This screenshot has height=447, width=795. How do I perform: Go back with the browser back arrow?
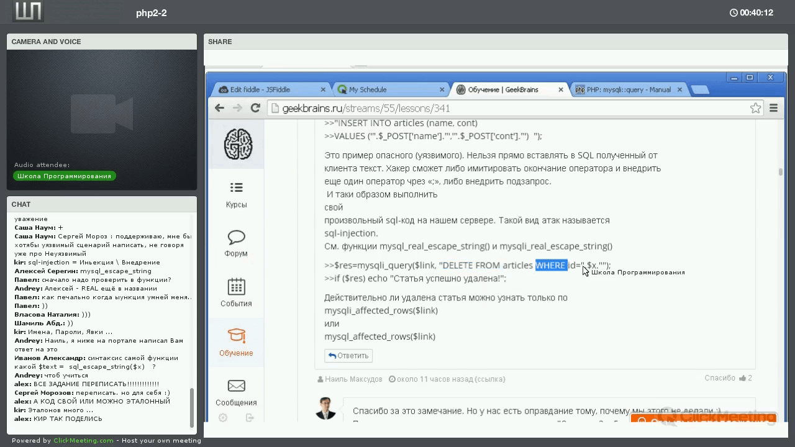[x=219, y=108]
